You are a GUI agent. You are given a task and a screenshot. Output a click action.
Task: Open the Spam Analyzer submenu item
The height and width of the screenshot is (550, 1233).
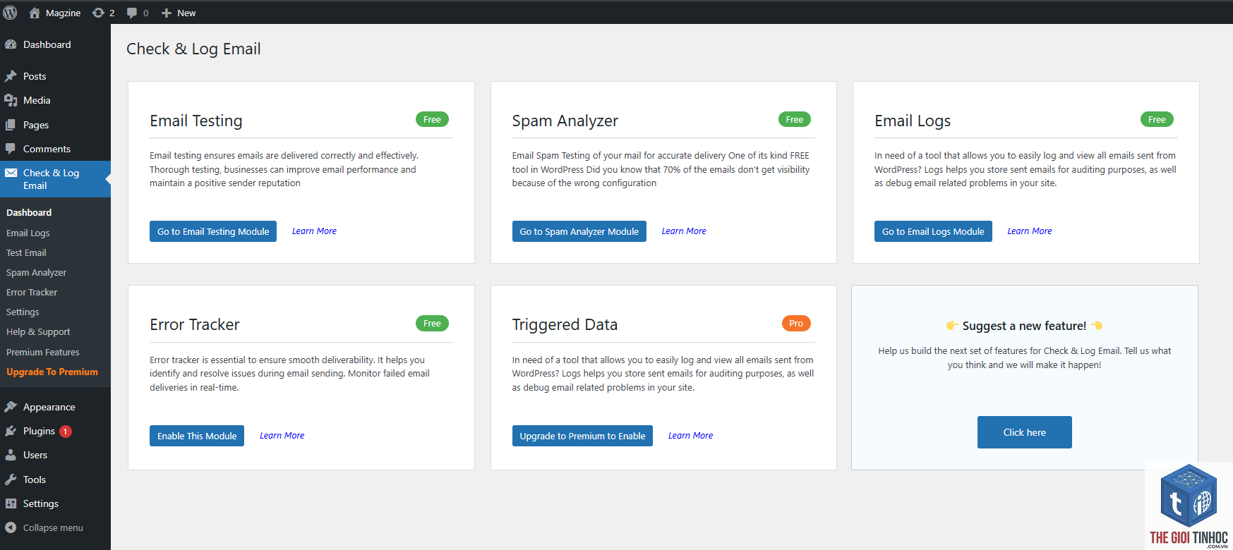coord(37,272)
